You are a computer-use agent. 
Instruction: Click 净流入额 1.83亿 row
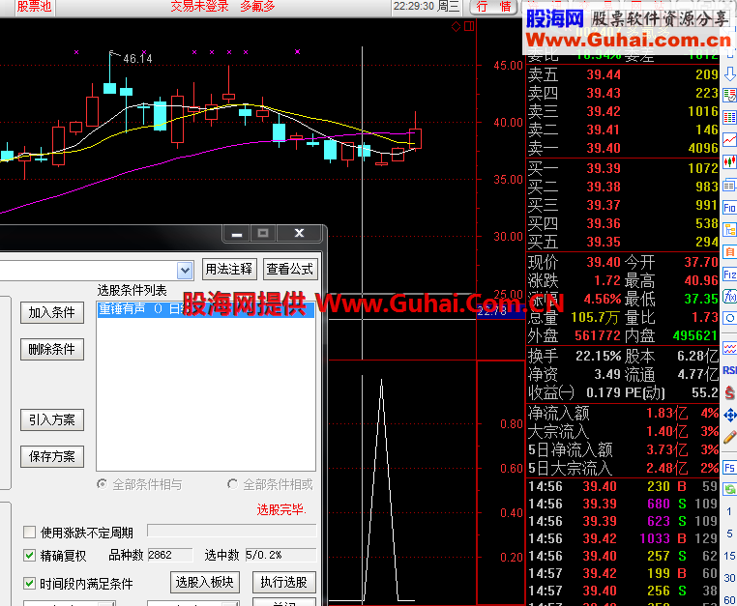tap(623, 414)
